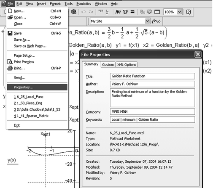Click the size value '8.7 KB'
This screenshot has height=188, width=213.
(x=115, y=150)
